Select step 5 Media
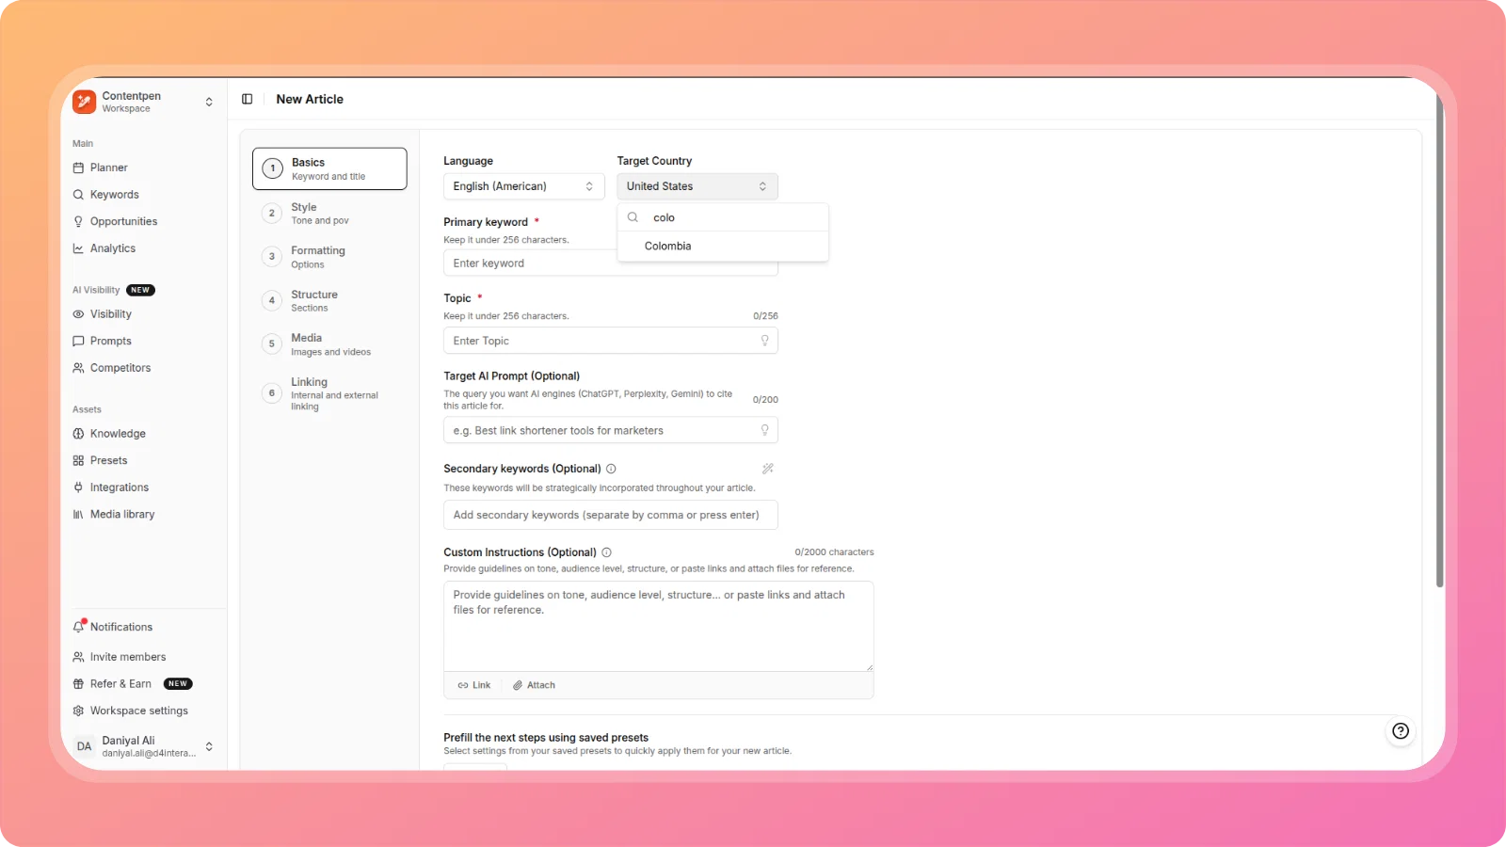 pyautogui.click(x=329, y=344)
